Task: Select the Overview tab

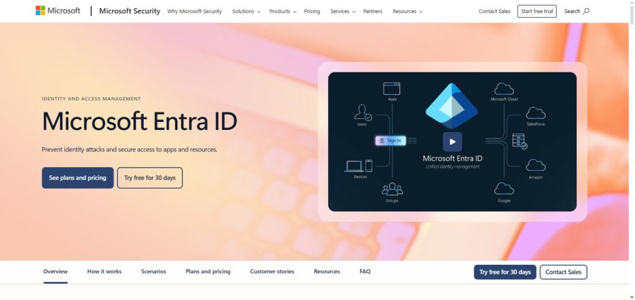Action: coord(55,272)
